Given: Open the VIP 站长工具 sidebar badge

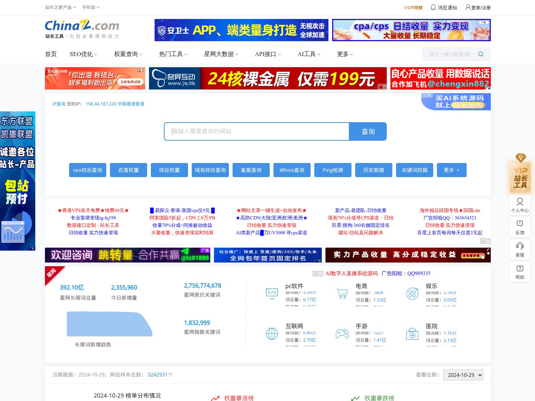Looking at the screenshot, I should coord(521,174).
